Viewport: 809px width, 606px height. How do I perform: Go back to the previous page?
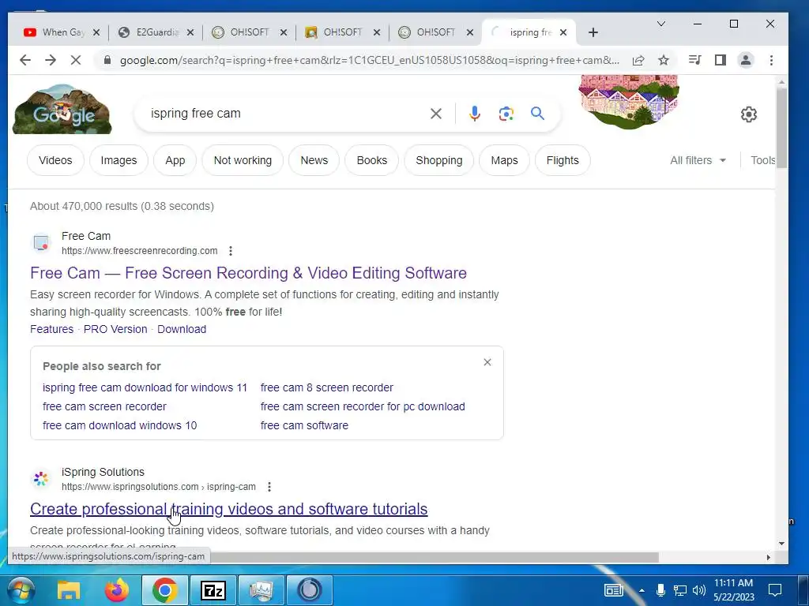tap(24, 60)
